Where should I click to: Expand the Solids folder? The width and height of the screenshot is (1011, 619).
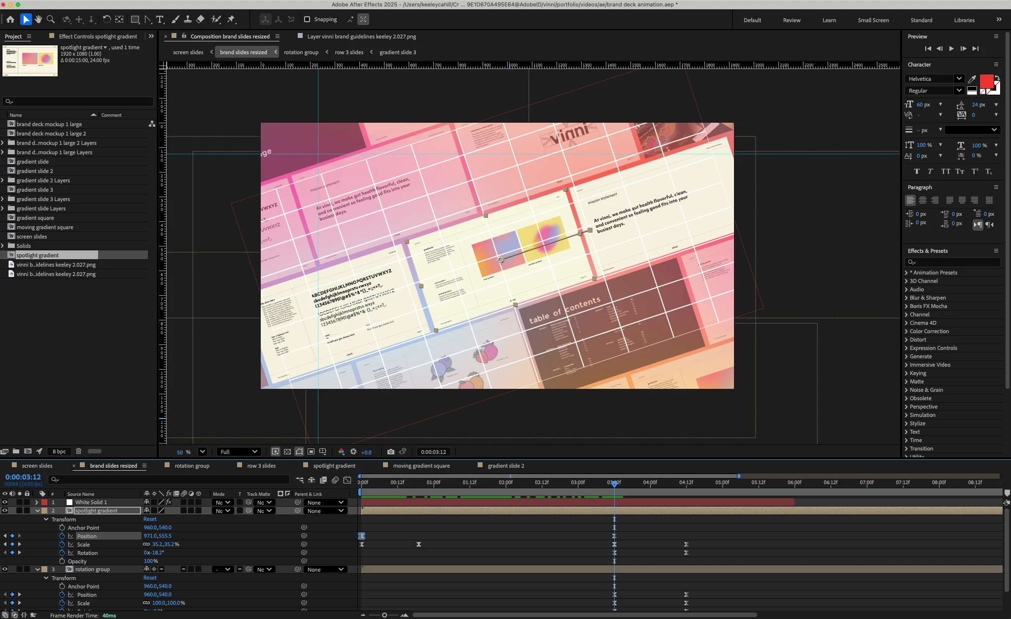tap(3, 246)
